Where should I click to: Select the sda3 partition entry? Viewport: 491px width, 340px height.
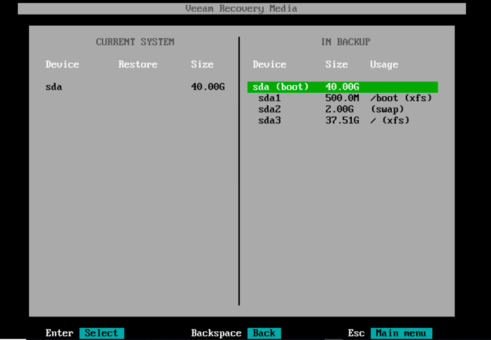(270, 120)
